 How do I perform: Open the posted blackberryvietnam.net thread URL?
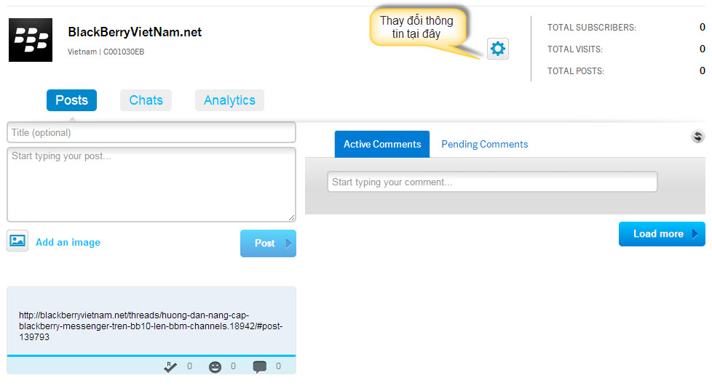(151, 326)
